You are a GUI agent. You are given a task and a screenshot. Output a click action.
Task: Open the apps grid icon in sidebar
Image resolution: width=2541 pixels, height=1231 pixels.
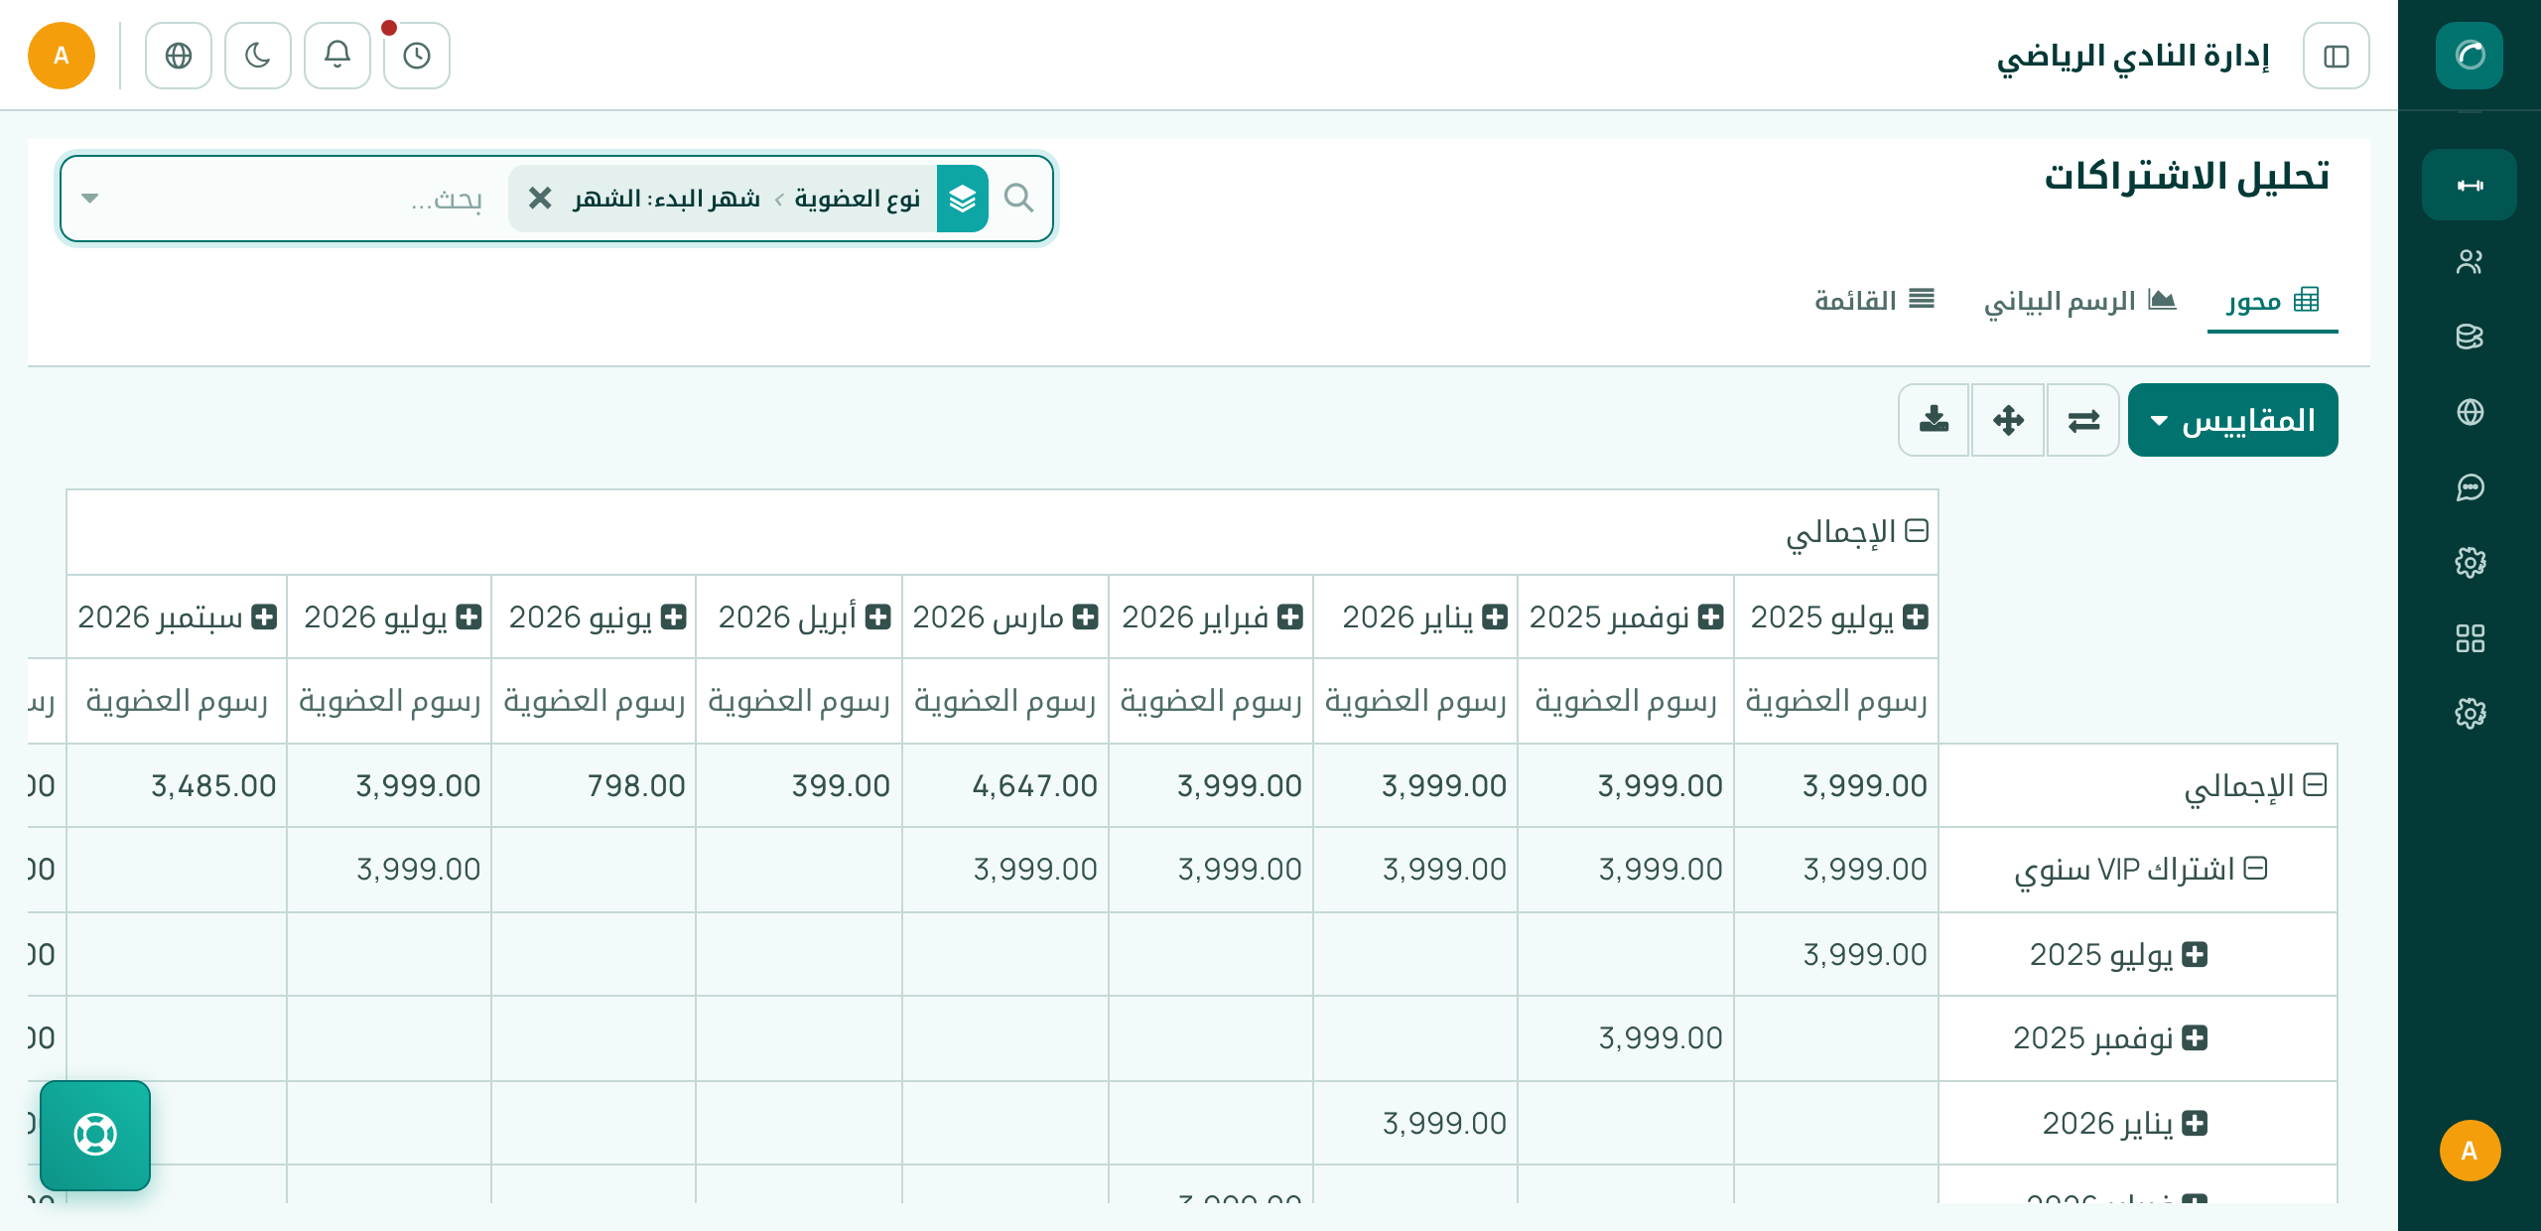(2469, 638)
